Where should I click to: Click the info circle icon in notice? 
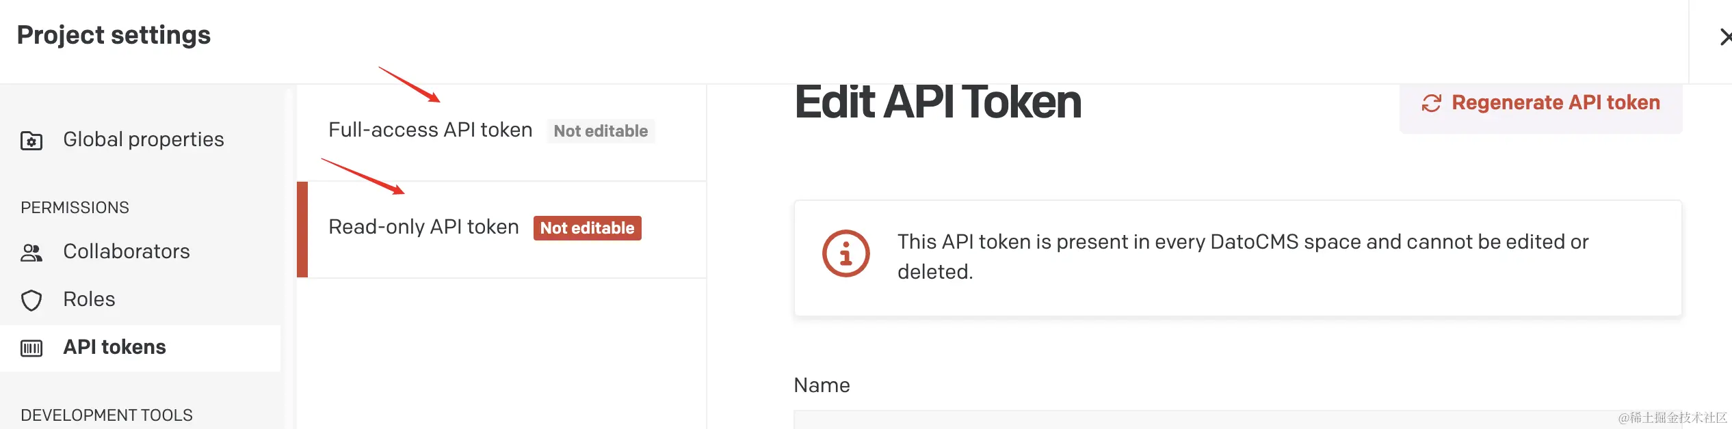point(845,253)
